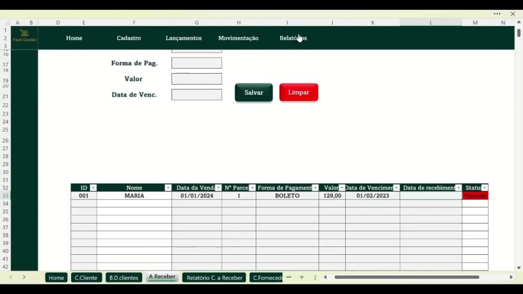This screenshot has height=294, width=523.
Task: Open the Forma de Pagamento filter dropdown
Action: pyautogui.click(x=315, y=188)
